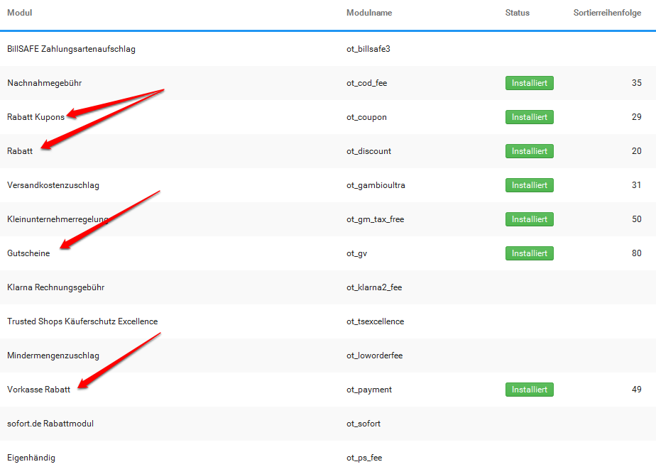Click the ot_gambioultra module name
Image resolution: width=656 pixels, height=474 pixels.
pos(376,185)
